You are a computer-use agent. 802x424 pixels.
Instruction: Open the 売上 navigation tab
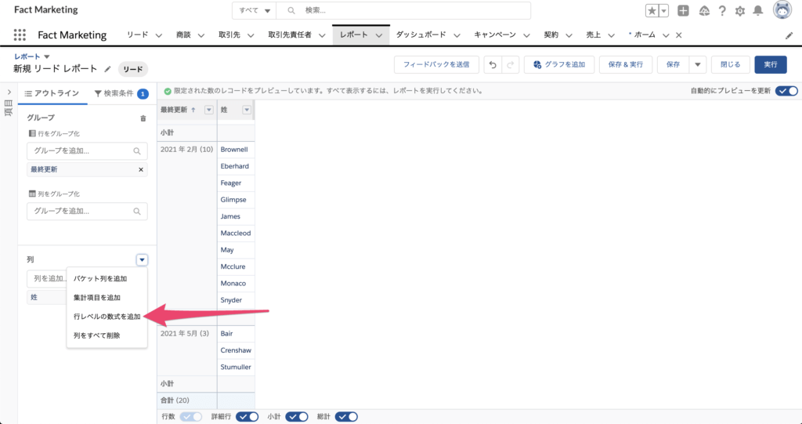(x=594, y=34)
